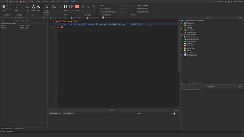
Task: Open the Find magnifier tool
Action: (27, 6)
